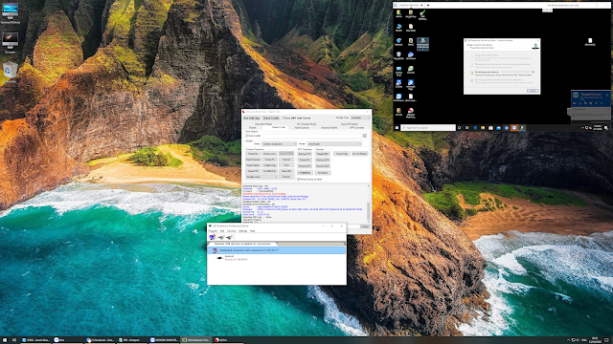Show hidden icons chevron in local system tray
Viewport: 613px width, 344px height.
click(568, 340)
